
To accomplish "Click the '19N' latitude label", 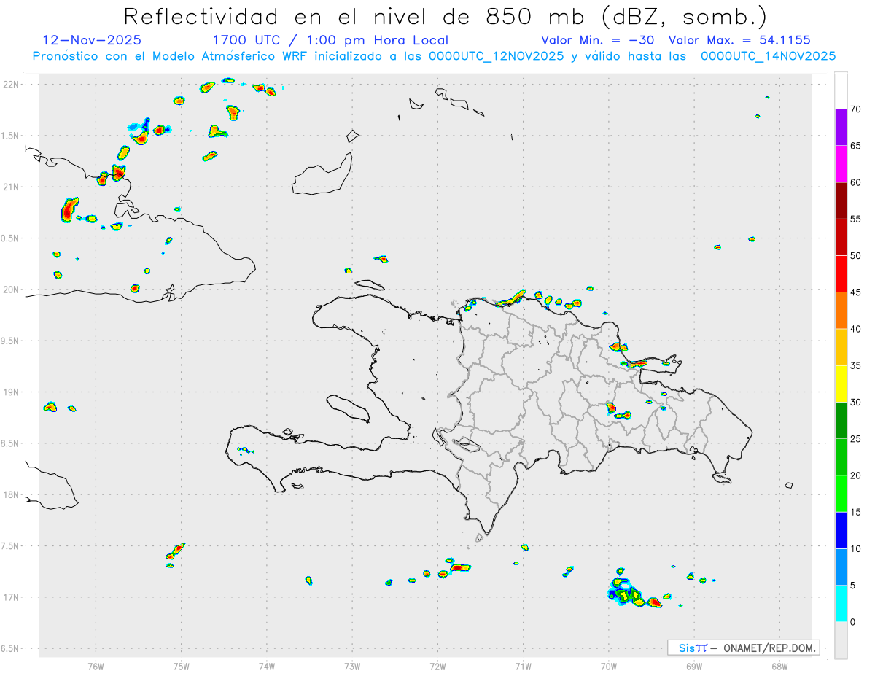I will point(12,392).
